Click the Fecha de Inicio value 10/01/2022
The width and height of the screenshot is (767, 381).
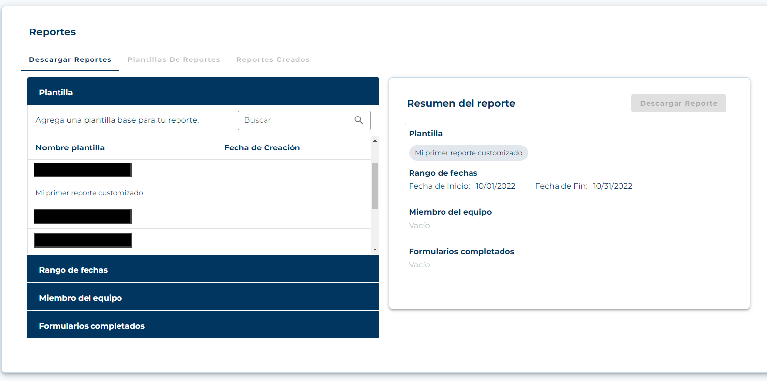coord(496,186)
